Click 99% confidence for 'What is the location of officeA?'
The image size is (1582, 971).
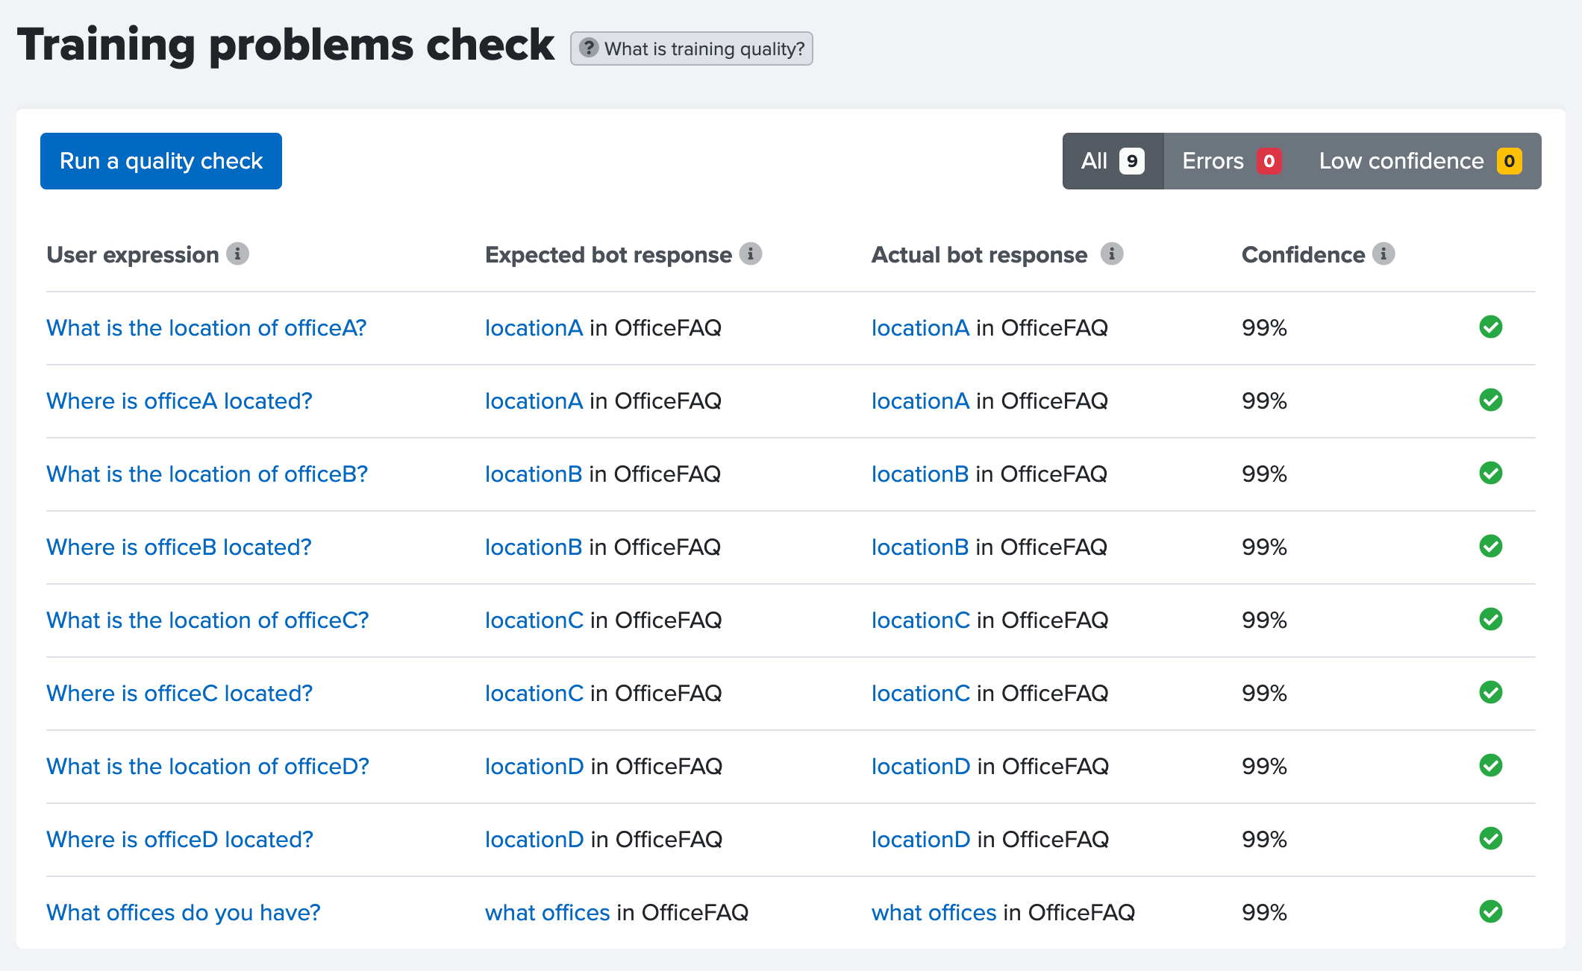point(1264,328)
